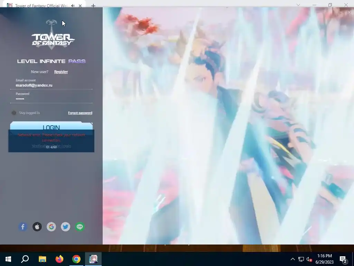
Task: Click the Register link
Action: pos(61,72)
